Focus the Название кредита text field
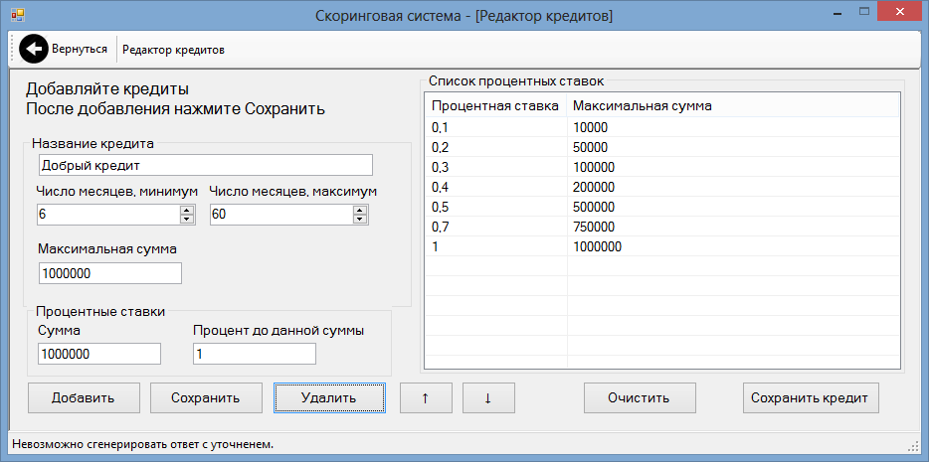 tap(205, 165)
